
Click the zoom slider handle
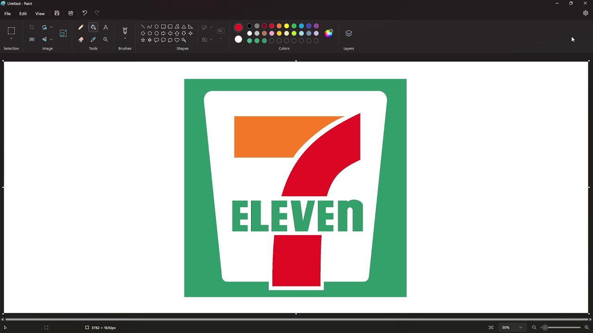545,327
